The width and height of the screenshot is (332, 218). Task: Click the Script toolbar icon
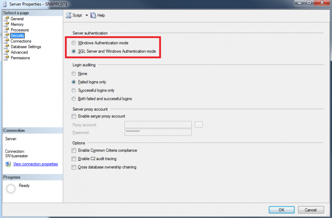click(68, 15)
